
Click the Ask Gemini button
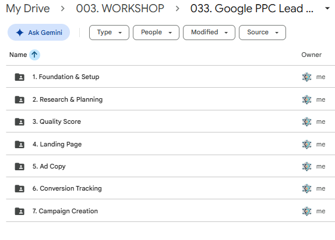pos(38,33)
